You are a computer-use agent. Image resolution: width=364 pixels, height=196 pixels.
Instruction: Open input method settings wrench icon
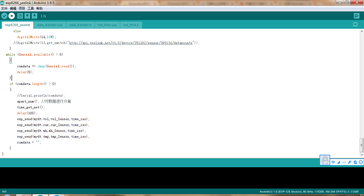350,162
